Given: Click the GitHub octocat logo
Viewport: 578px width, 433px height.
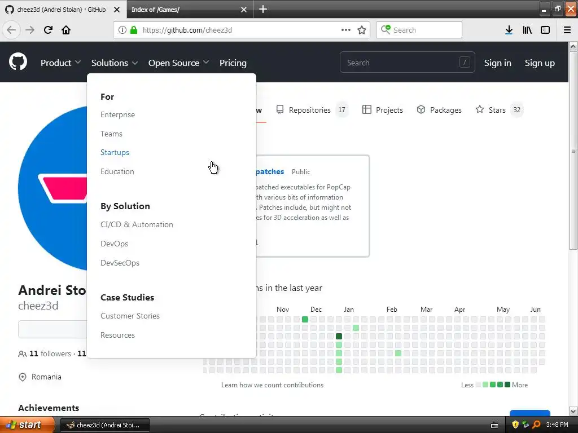Looking at the screenshot, I should pyautogui.click(x=17, y=61).
